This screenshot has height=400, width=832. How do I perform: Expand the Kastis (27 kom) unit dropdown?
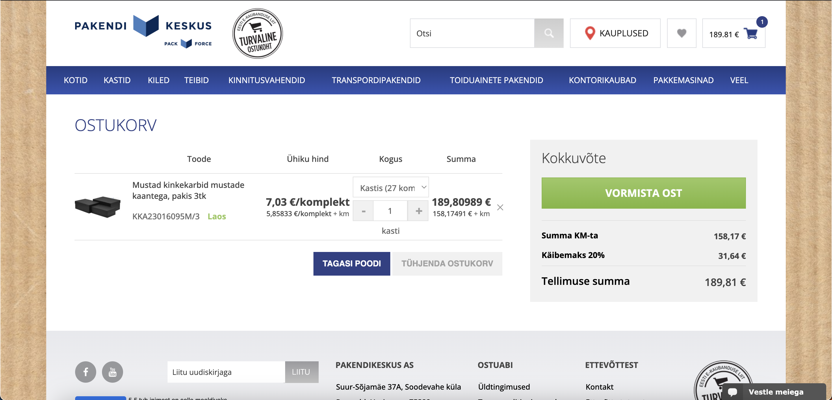click(x=391, y=187)
